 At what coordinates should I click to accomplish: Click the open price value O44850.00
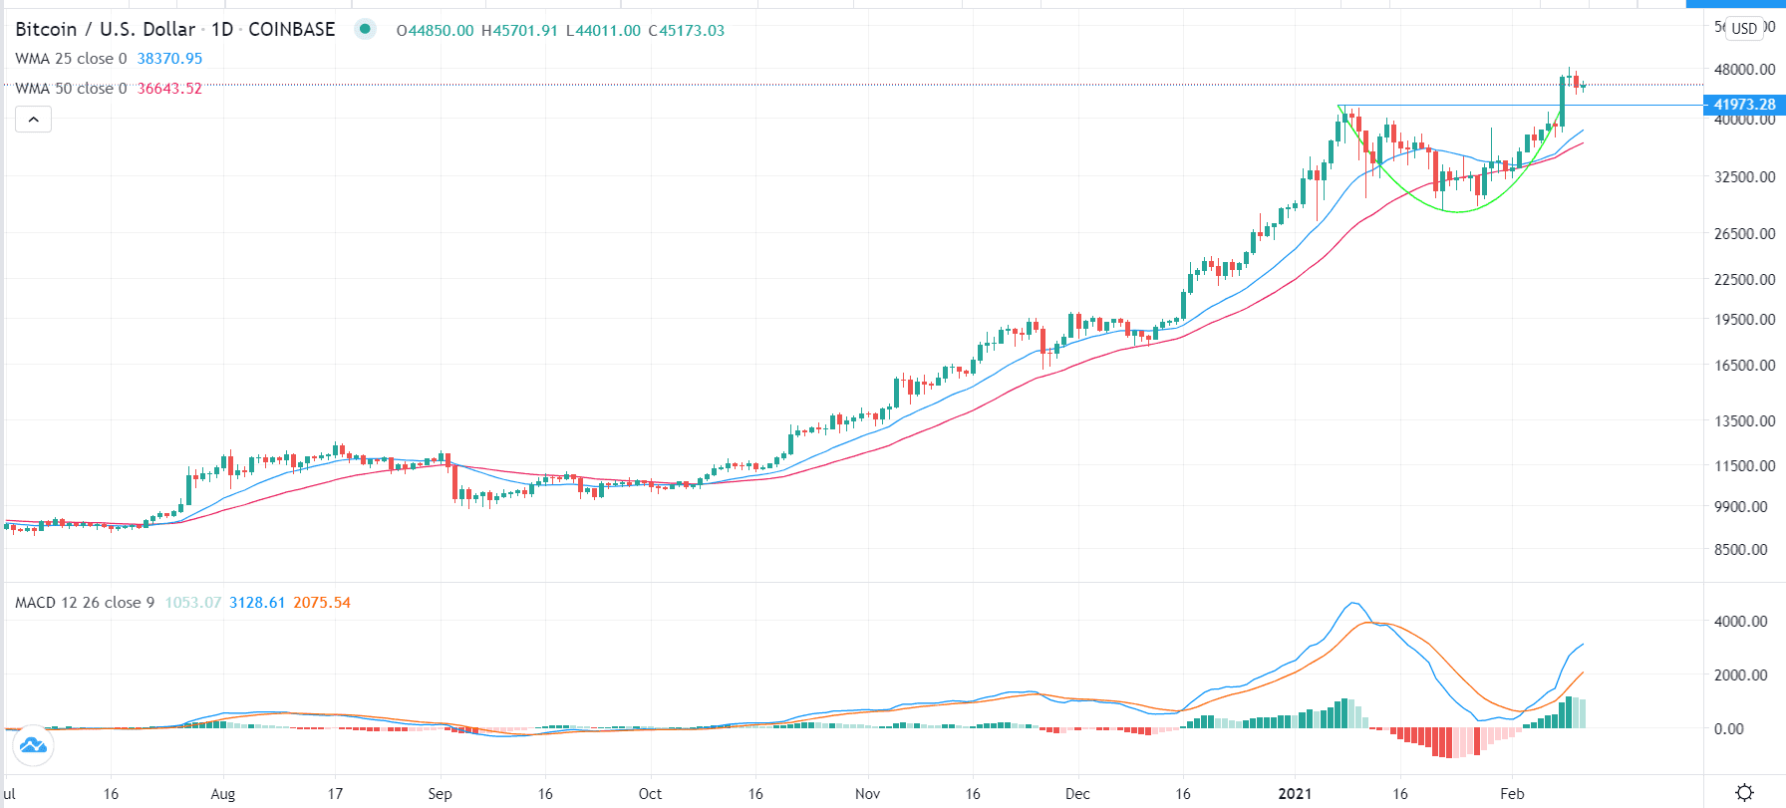(436, 30)
